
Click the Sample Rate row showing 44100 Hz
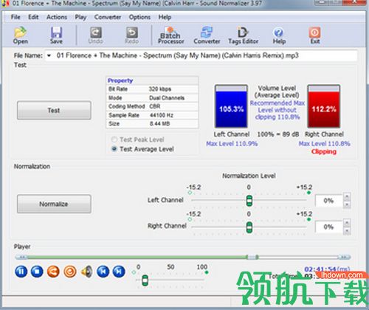point(152,115)
